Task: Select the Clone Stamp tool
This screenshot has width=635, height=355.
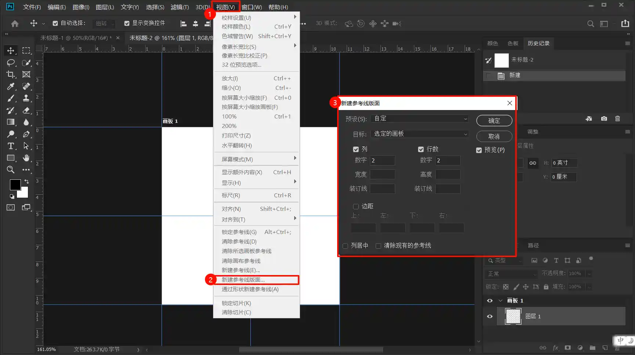Action: (x=26, y=98)
